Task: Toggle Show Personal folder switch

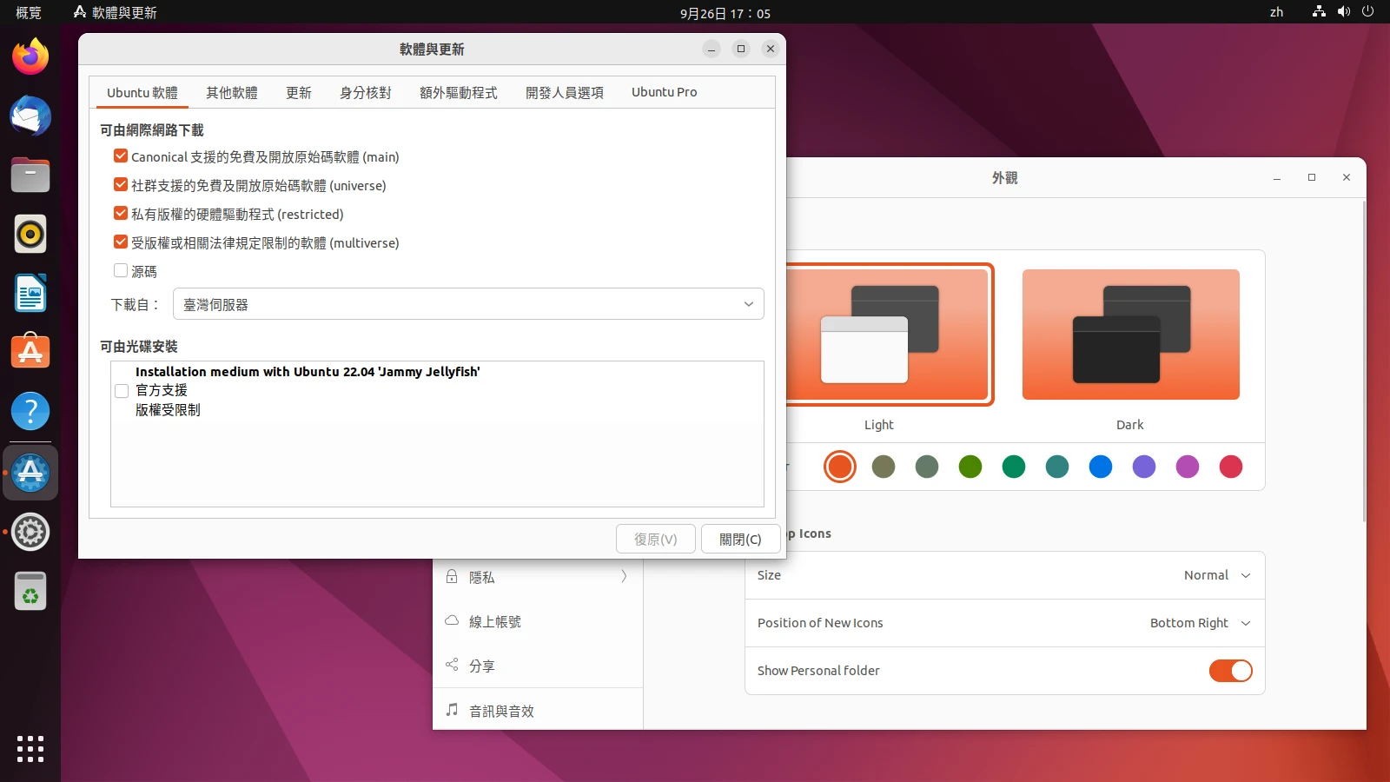Action: click(1230, 671)
